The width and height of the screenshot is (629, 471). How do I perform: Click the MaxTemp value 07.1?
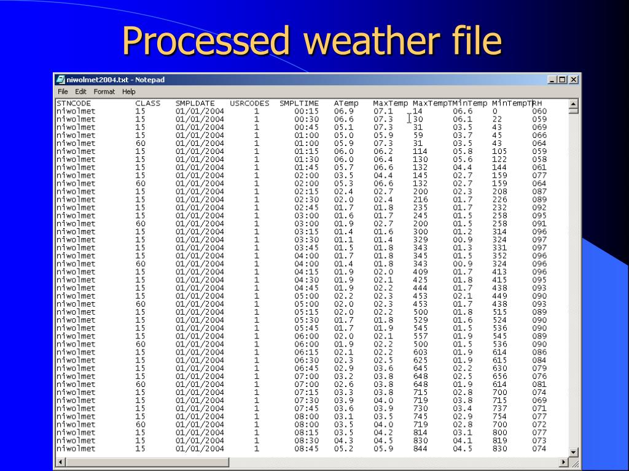[383, 112]
